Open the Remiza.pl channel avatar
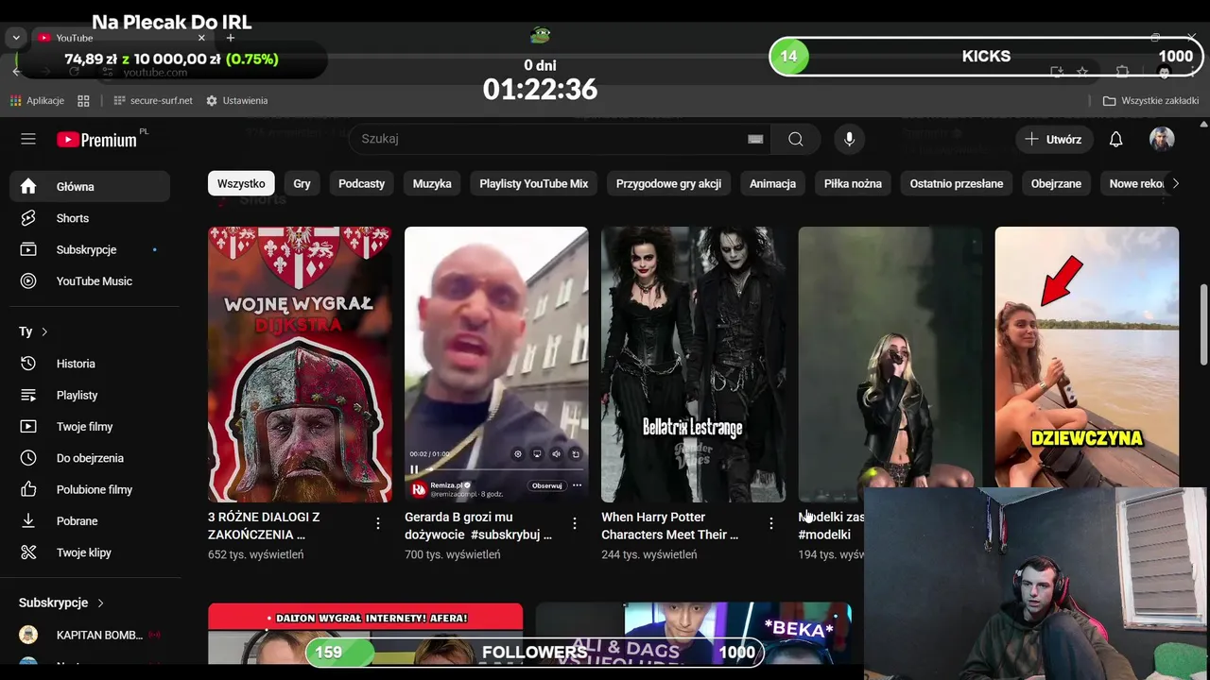Viewport: 1210px width, 680px height. click(x=419, y=488)
